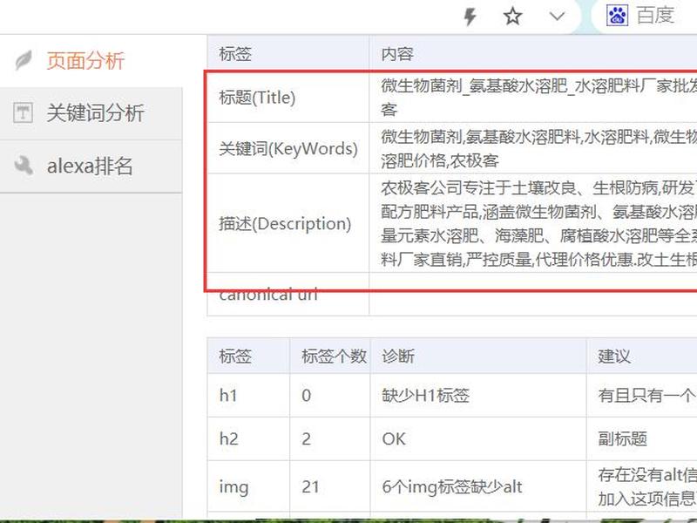The height and width of the screenshot is (523, 697).
Task: Select the 关键词(KeyWords) row label
Action: pos(288,148)
